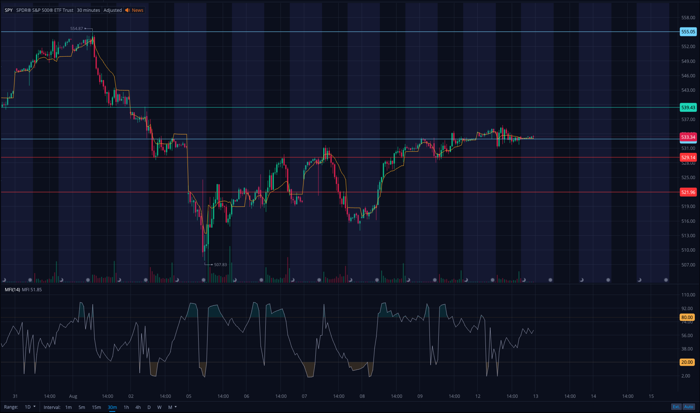Click the orange 80.00 MFI overbought label
Screen dimensions: 700x413
point(687,317)
